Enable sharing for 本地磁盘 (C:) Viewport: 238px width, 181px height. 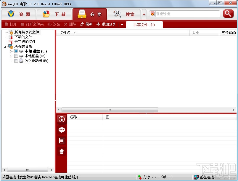[16, 51]
